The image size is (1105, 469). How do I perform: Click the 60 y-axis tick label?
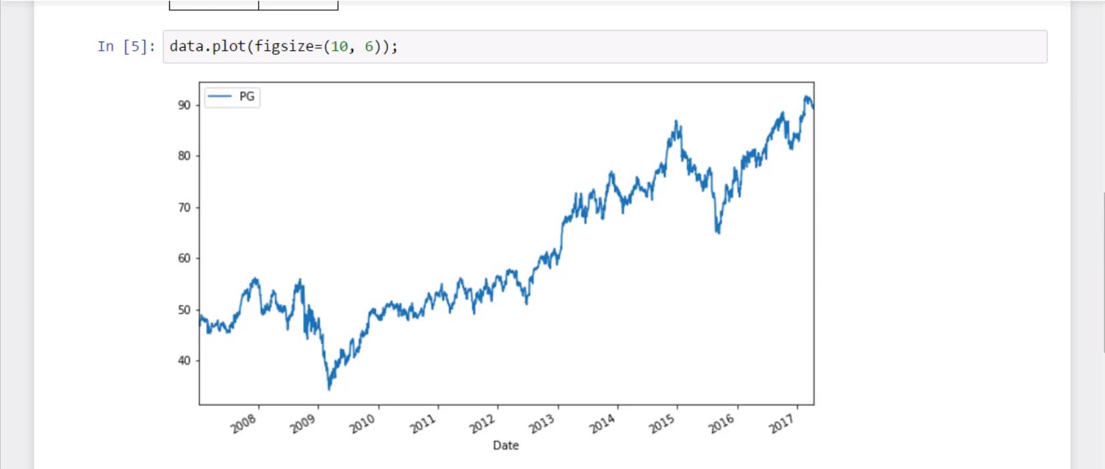184,258
